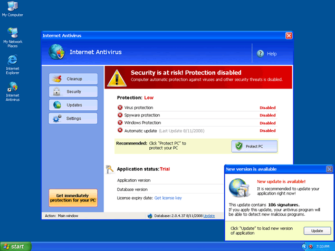The height and width of the screenshot is (251, 335).
Task: Switch to the Security section
Action: 73,92
